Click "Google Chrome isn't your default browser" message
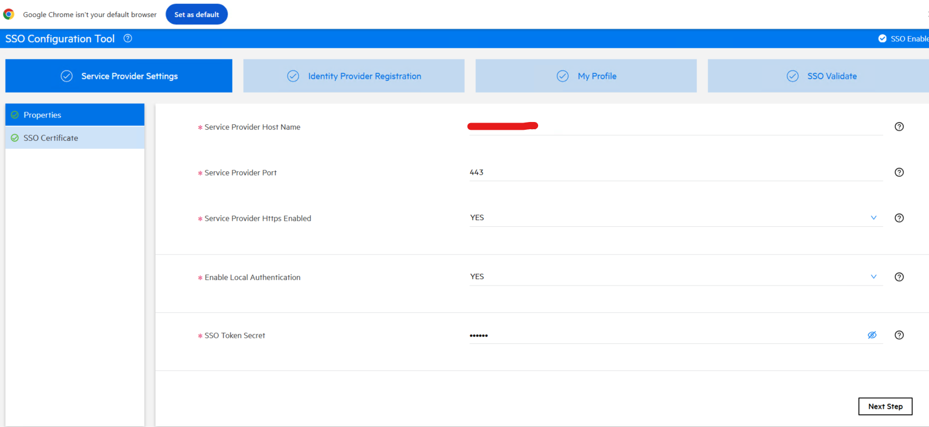The width and height of the screenshot is (929, 427). click(89, 14)
